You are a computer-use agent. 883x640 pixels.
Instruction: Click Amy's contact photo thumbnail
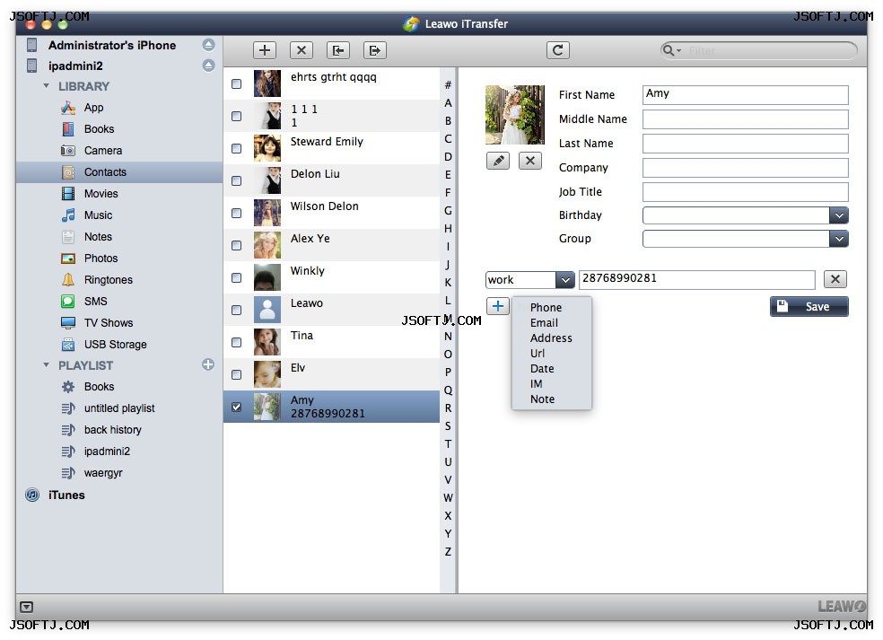[267, 407]
